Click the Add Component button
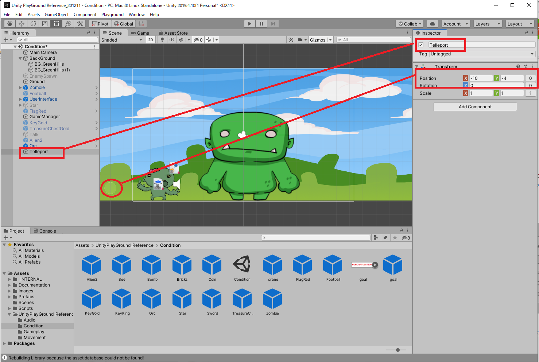This screenshot has height=362, width=539. point(475,107)
